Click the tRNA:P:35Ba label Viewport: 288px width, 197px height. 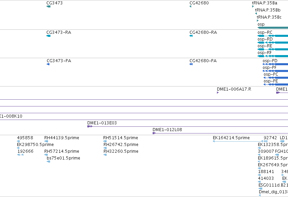click(265, 3)
